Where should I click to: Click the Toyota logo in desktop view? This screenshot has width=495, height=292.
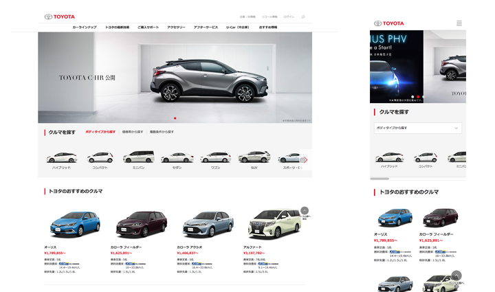(60, 16)
